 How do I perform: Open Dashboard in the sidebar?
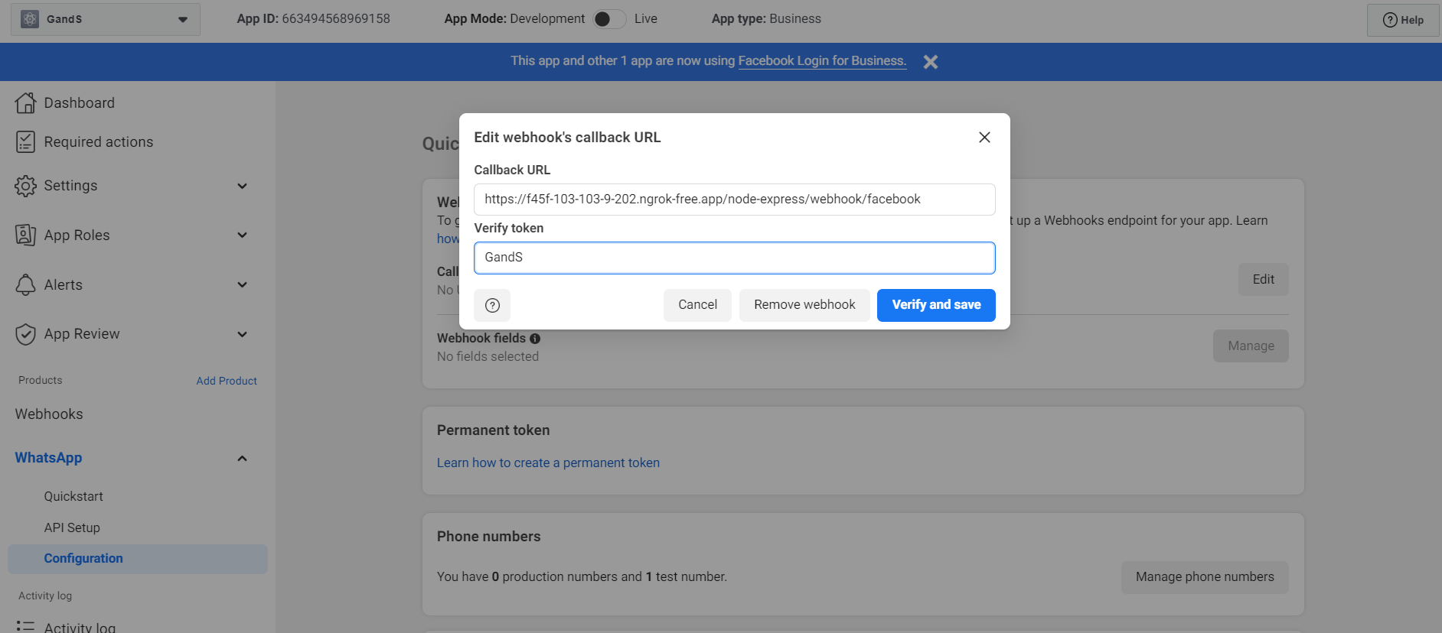79,102
